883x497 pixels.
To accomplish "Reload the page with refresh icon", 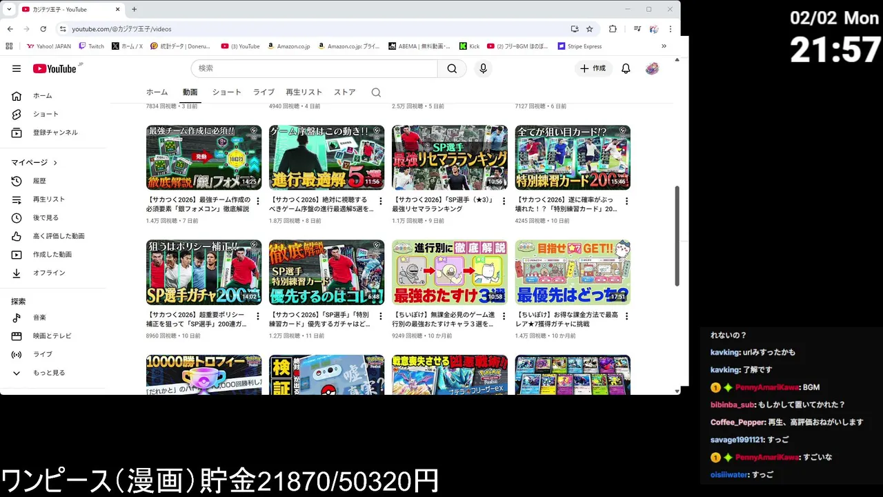I will click(43, 29).
